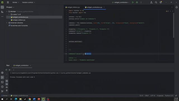The image size is (179, 101).
Task: Open the Code With Me icon
Action: tap(151, 2)
